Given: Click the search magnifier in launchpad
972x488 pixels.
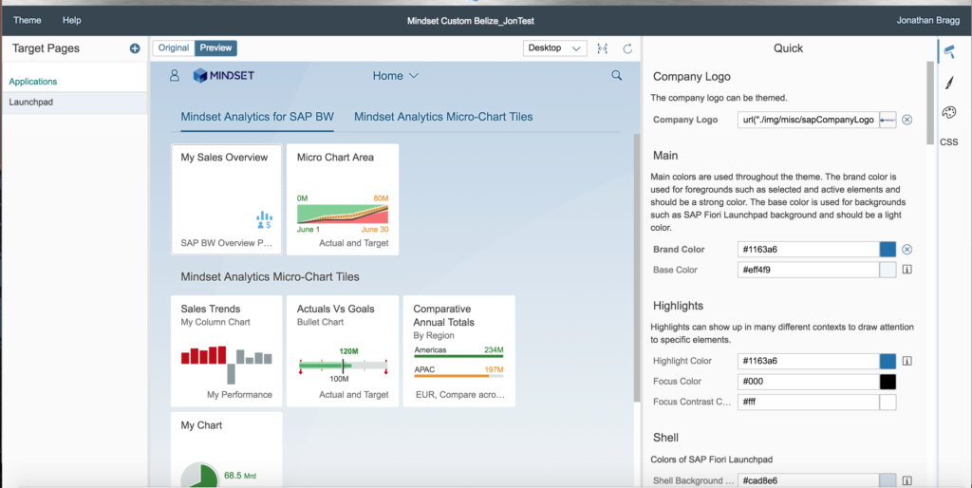Looking at the screenshot, I should click(616, 75).
